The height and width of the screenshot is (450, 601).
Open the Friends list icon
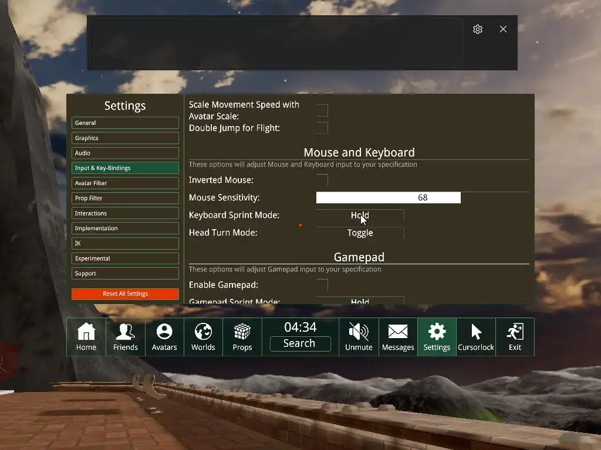[x=126, y=337]
